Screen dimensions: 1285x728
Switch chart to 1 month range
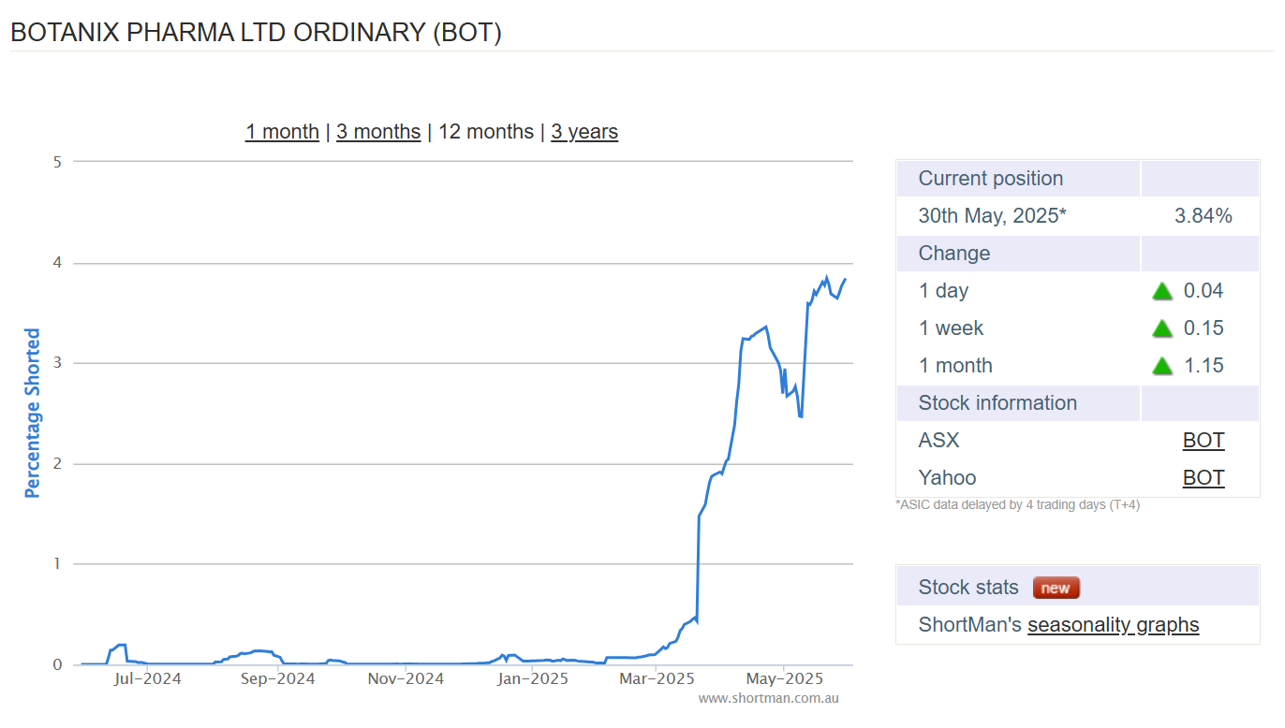point(282,132)
